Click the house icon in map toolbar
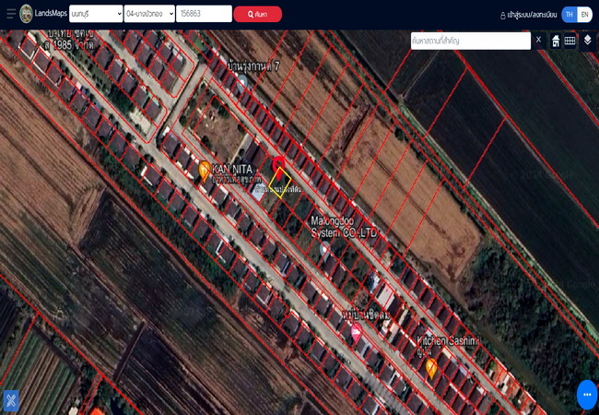 pyautogui.click(x=556, y=41)
